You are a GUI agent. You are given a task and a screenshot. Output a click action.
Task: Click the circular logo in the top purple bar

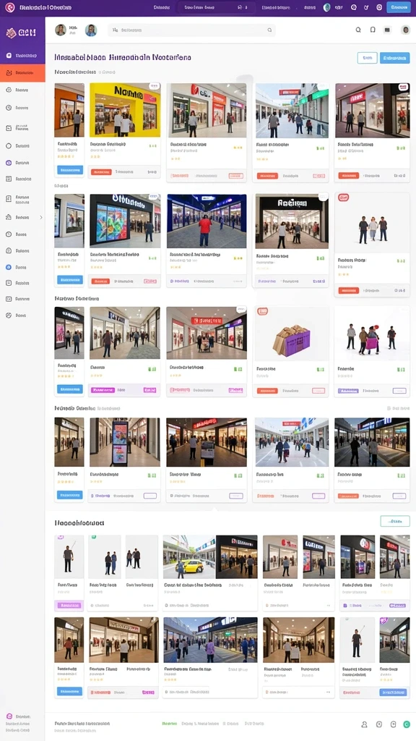(9, 7)
